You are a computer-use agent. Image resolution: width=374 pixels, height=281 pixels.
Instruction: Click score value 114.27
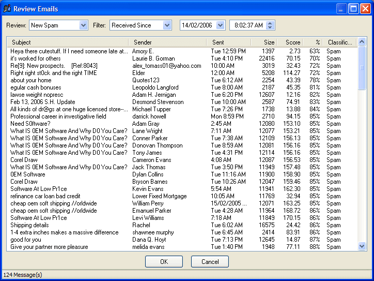click(292, 73)
